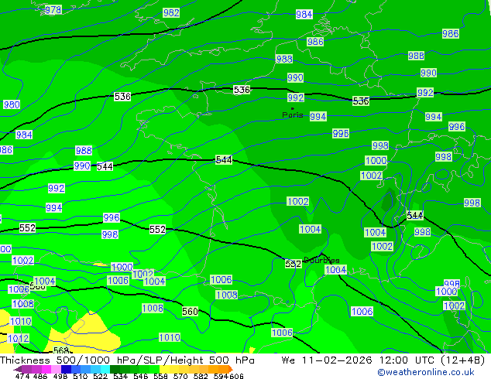491x379 pixels.
Task: Click the orange arrow at legend end
Action: point(231,369)
